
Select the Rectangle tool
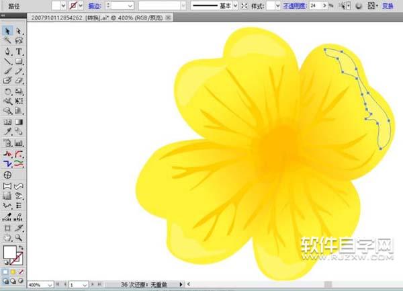pyautogui.click(x=19, y=61)
